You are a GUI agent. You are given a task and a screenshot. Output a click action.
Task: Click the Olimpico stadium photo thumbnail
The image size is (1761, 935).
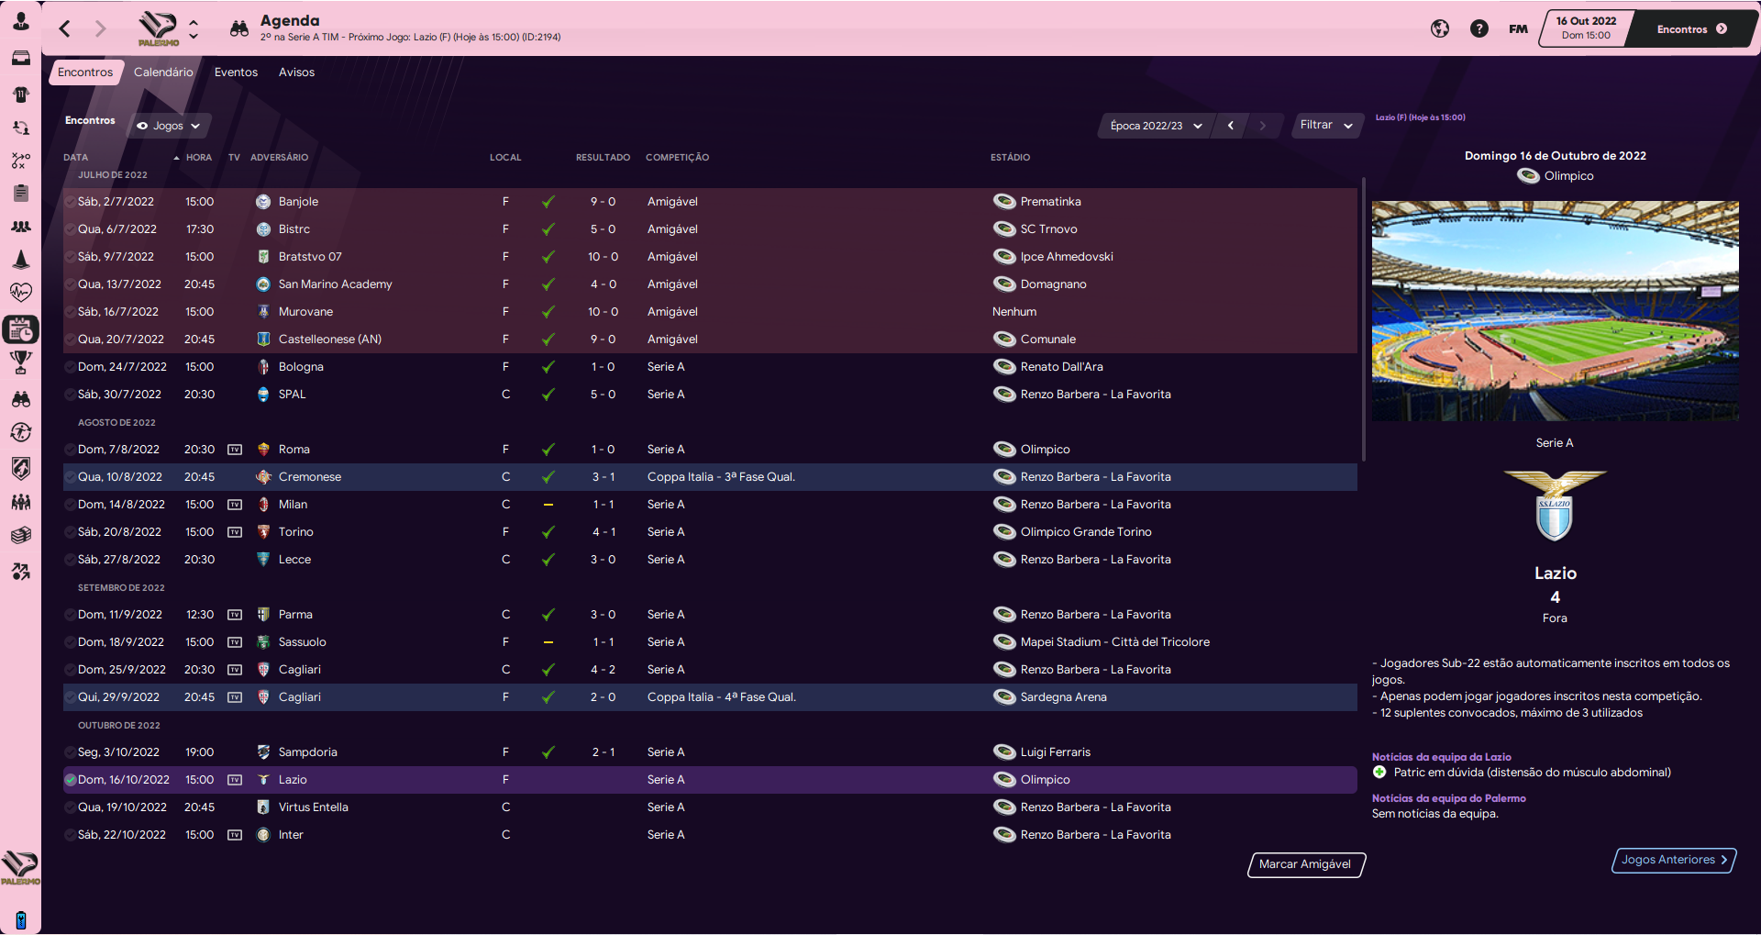[1555, 311]
